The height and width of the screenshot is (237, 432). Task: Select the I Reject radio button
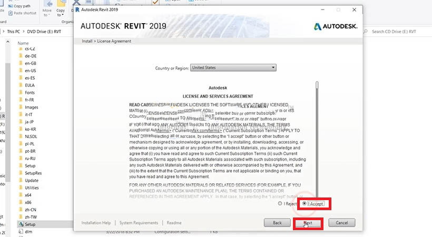(x=280, y=203)
